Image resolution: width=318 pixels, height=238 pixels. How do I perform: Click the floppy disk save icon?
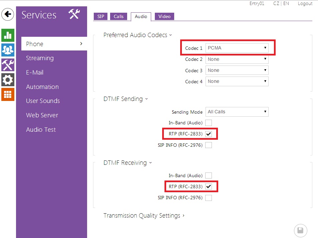(x=300, y=230)
